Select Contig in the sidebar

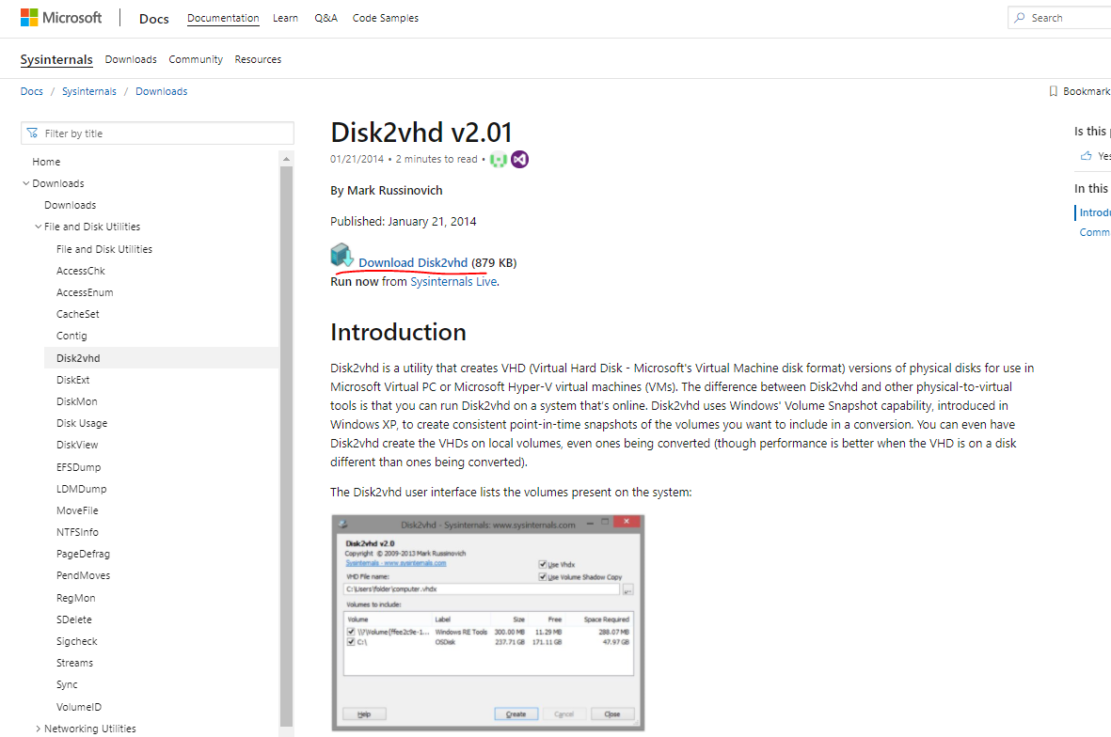coord(71,336)
